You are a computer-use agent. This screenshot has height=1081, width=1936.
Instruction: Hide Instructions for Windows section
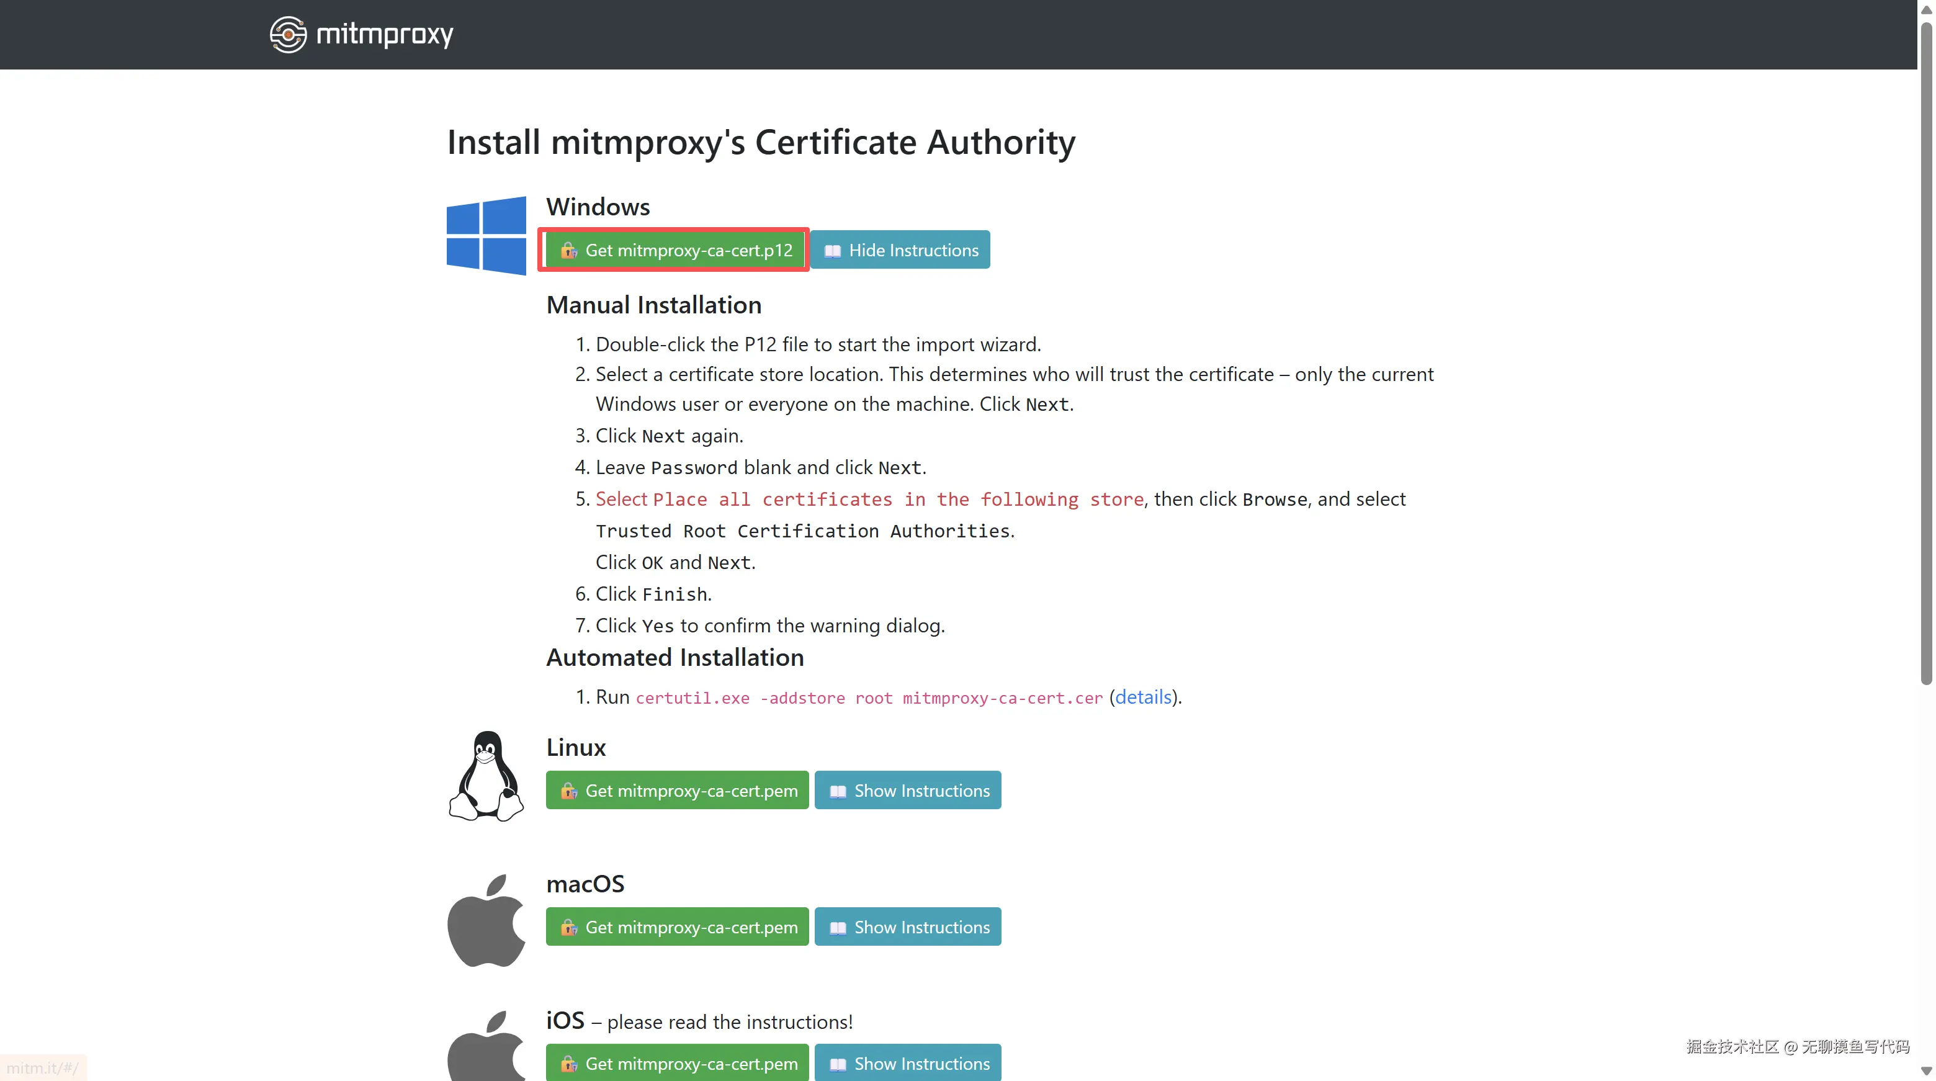click(900, 250)
